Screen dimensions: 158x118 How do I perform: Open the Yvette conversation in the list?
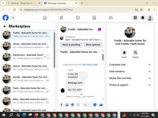[27, 35]
